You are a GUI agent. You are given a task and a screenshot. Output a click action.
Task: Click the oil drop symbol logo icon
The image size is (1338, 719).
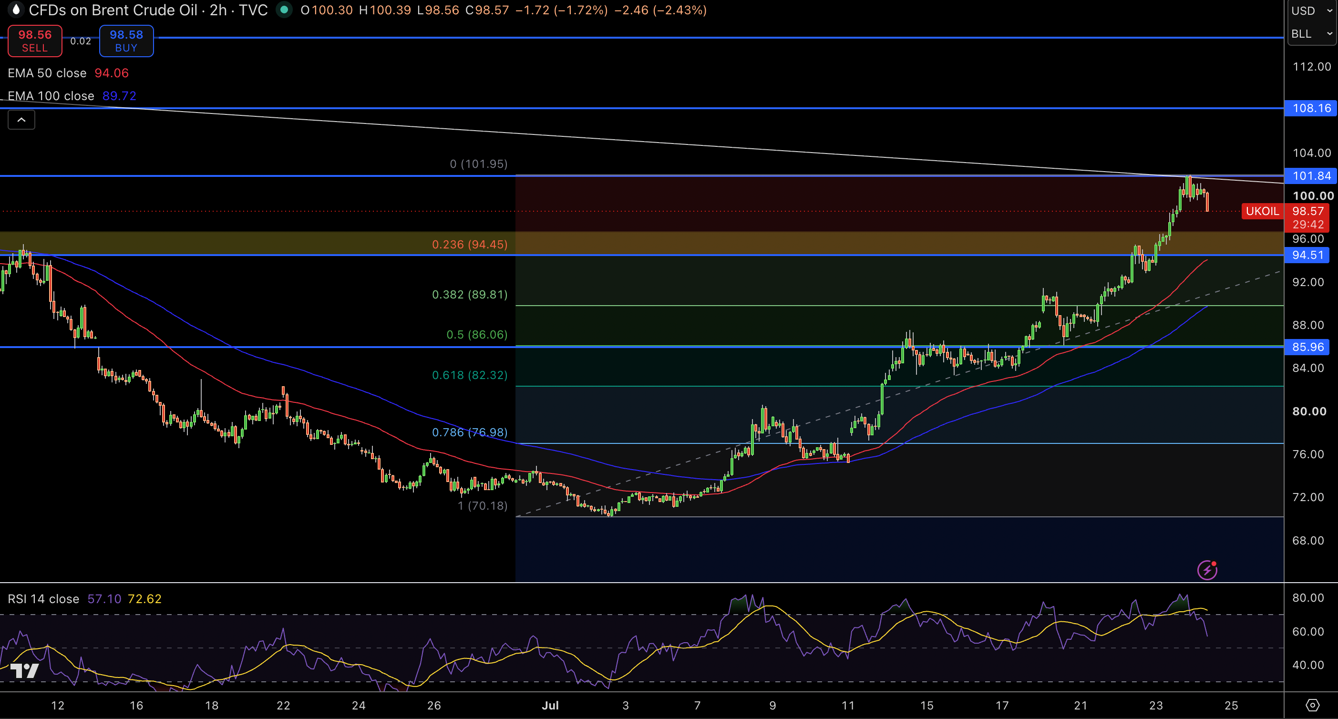coord(16,10)
